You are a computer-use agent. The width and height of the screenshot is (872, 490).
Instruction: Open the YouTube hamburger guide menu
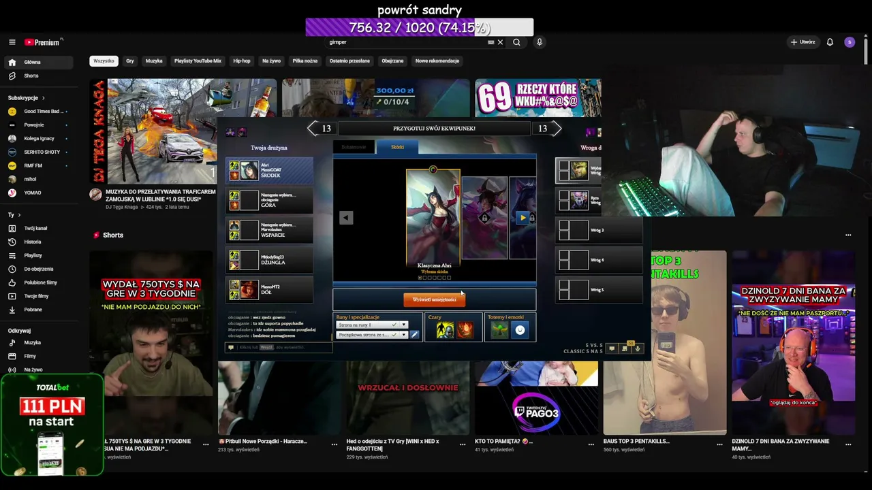[12, 42]
